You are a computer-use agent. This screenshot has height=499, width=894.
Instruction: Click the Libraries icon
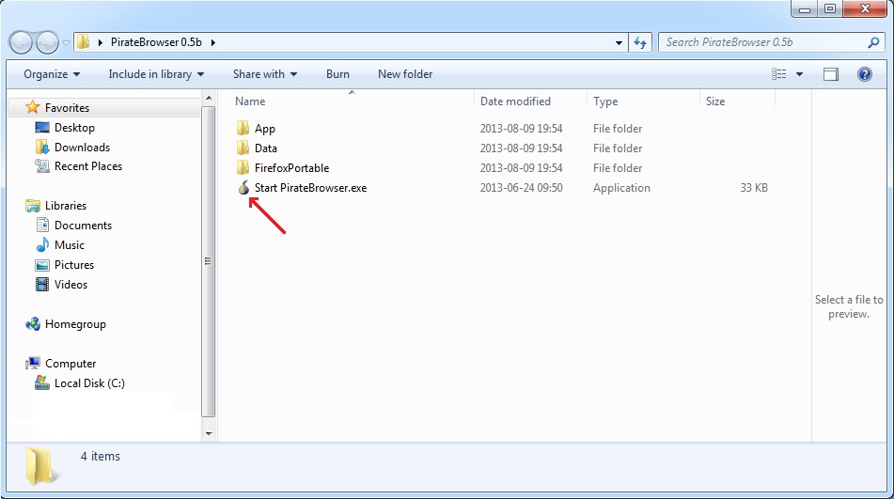[33, 206]
